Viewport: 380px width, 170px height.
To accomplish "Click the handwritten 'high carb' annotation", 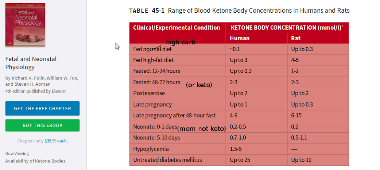I will click(x=181, y=42).
